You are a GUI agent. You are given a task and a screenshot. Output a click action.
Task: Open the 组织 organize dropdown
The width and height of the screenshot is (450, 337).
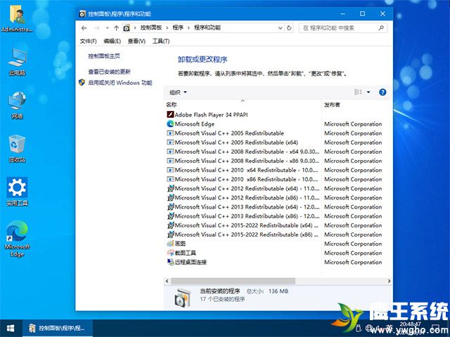[178, 92]
